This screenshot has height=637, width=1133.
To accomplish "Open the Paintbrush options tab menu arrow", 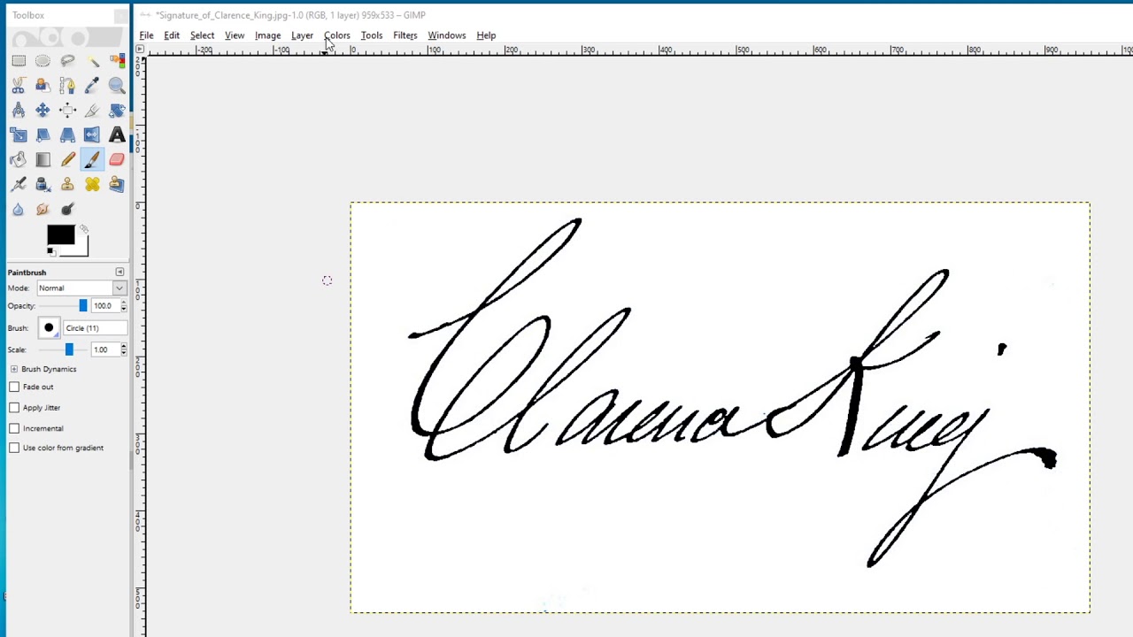I will pyautogui.click(x=119, y=272).
